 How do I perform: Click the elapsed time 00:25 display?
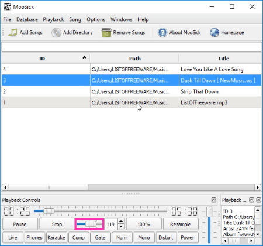[17, 211]
